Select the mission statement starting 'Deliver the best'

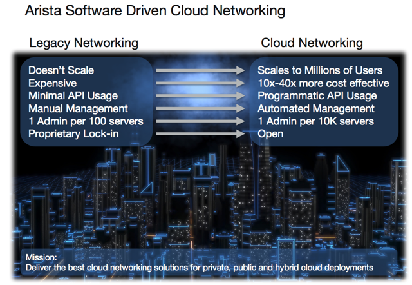(200, 268)
